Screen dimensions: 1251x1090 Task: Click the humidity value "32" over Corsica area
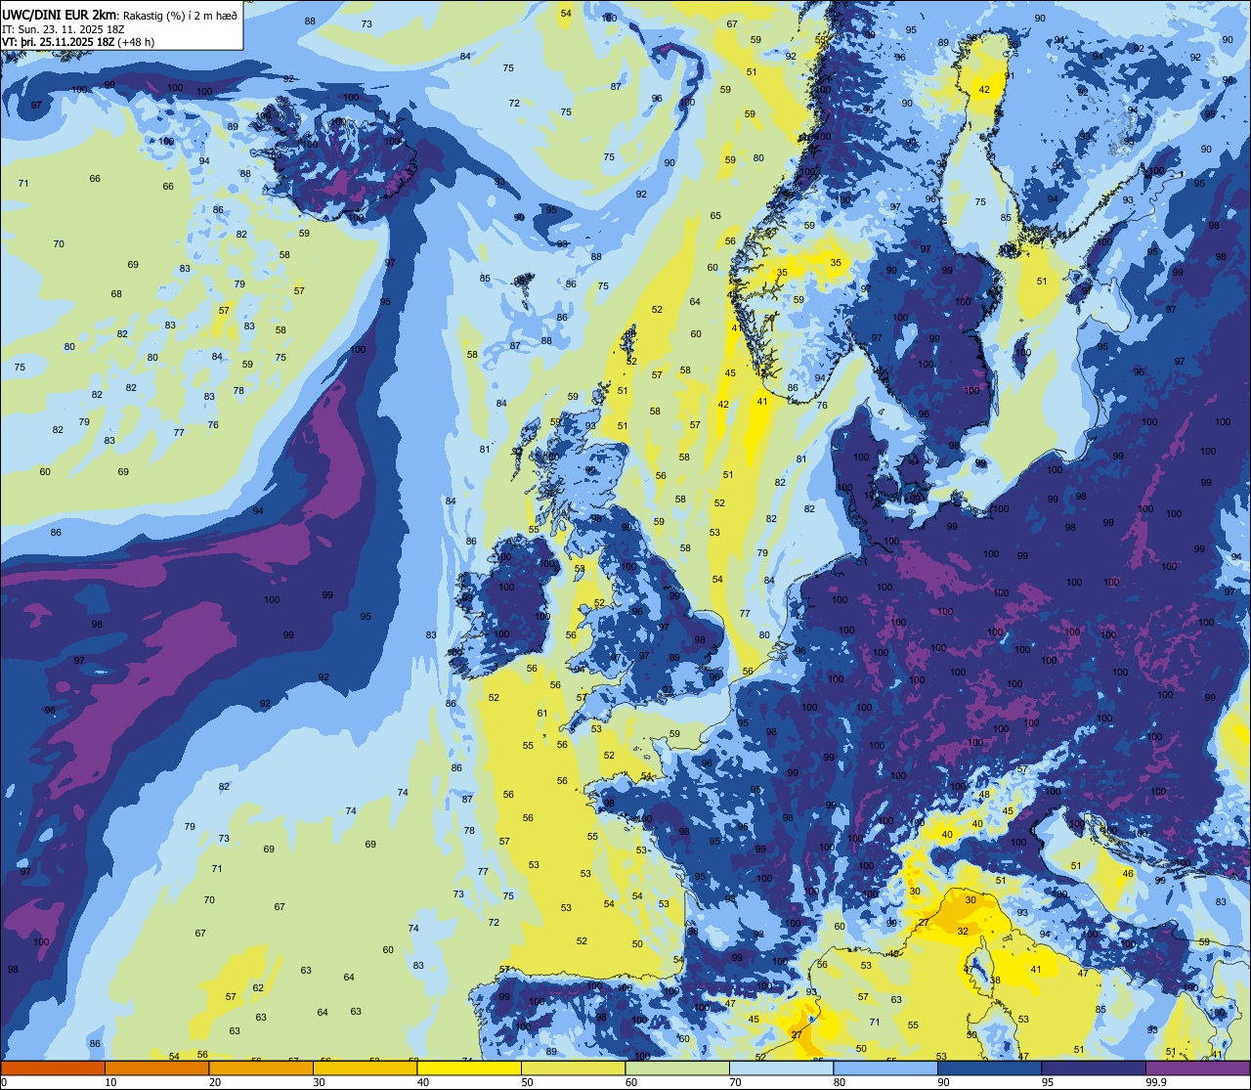pyautogui.click(x=963, y=932)
